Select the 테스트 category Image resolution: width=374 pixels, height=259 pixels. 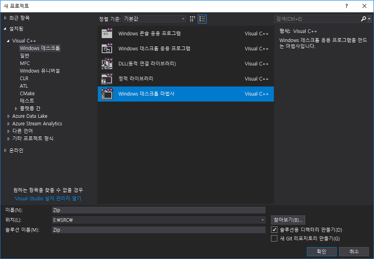click(x=27, y=101)
